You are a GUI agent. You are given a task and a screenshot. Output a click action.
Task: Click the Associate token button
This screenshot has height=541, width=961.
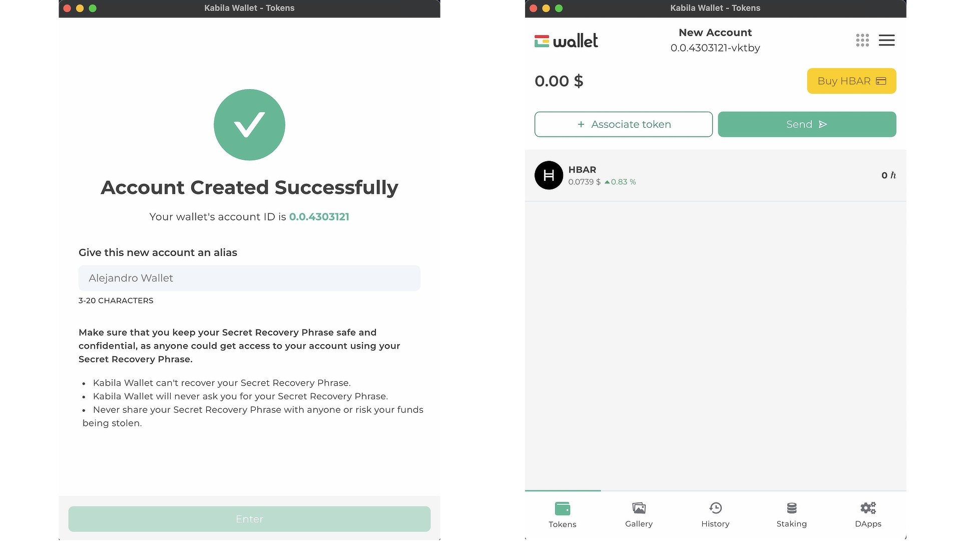tap(623, 124)
